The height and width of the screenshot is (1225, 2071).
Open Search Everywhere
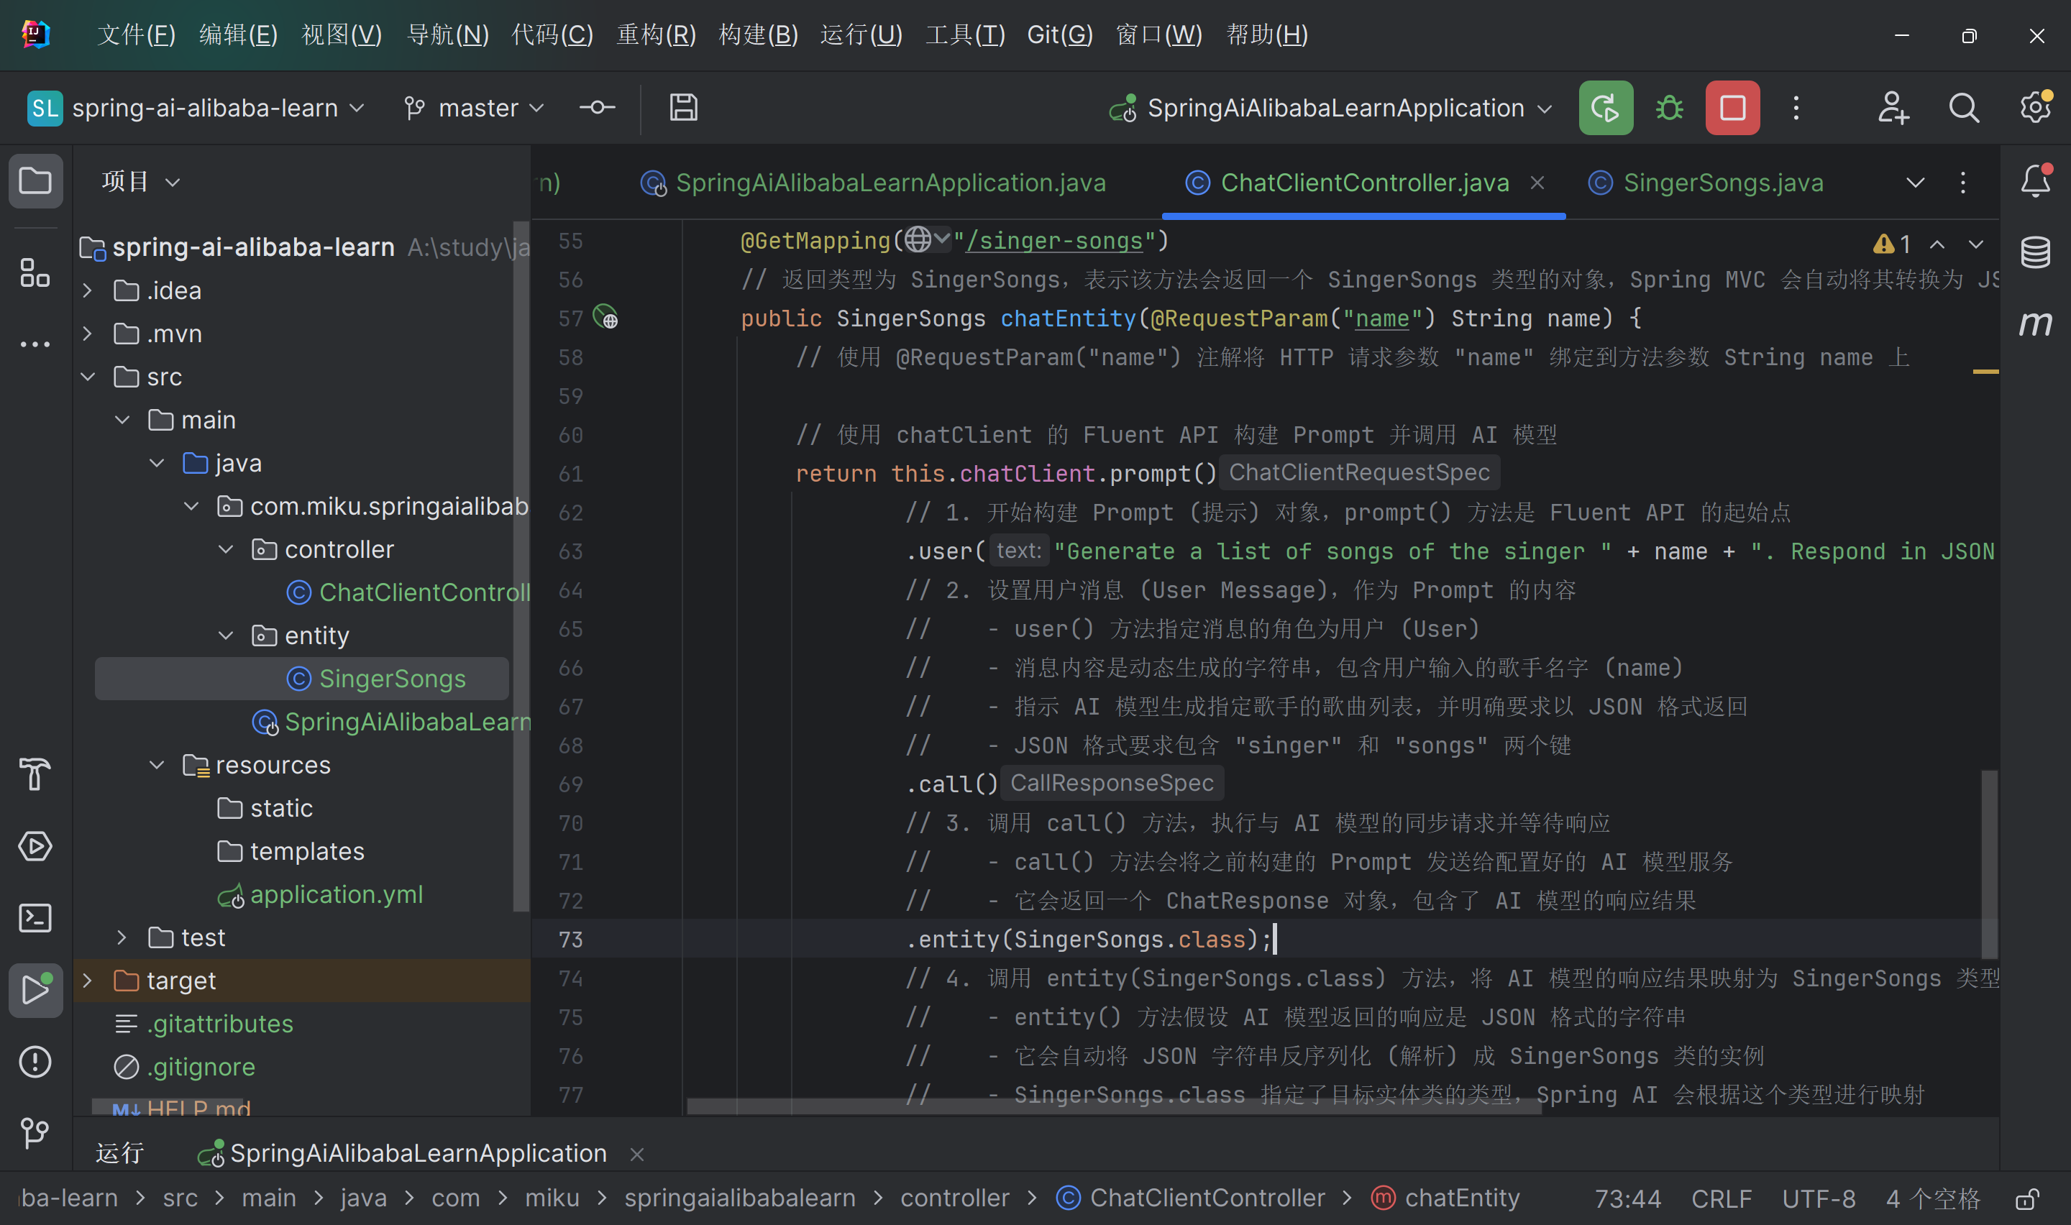(x=1964, y=107)
